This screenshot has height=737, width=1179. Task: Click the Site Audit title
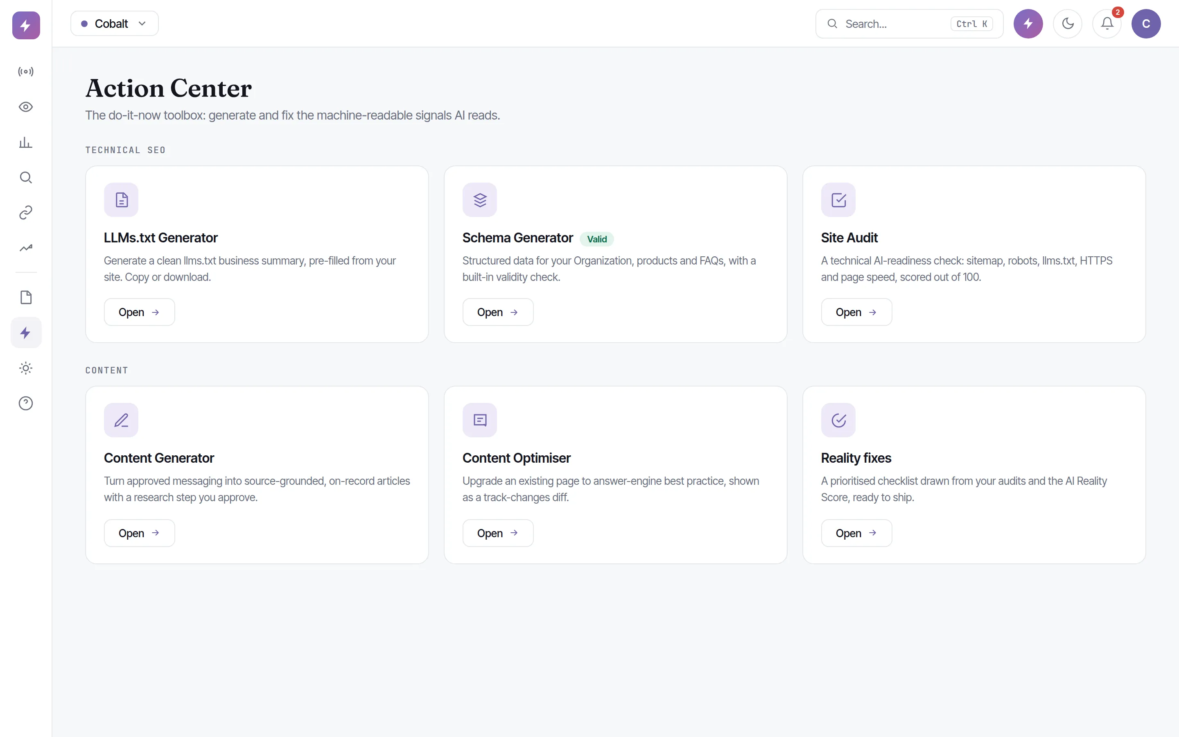[849, 238]
